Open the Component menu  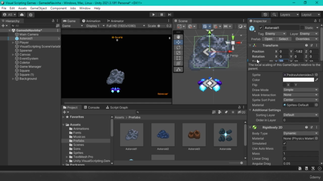[59, 8]
